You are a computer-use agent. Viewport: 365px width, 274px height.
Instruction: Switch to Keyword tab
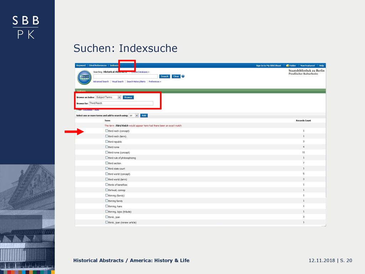81,66
